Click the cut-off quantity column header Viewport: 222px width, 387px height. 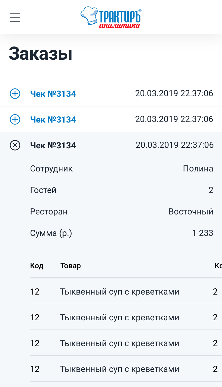218,266
